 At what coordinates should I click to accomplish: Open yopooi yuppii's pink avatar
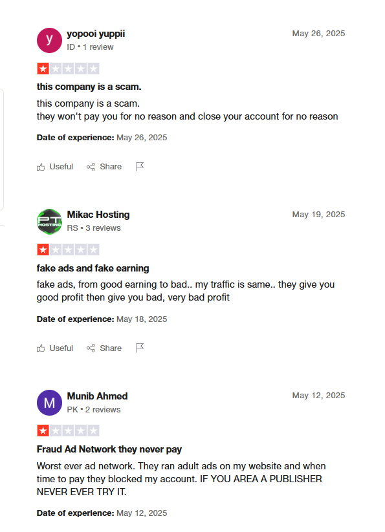(x=50, y=40)
